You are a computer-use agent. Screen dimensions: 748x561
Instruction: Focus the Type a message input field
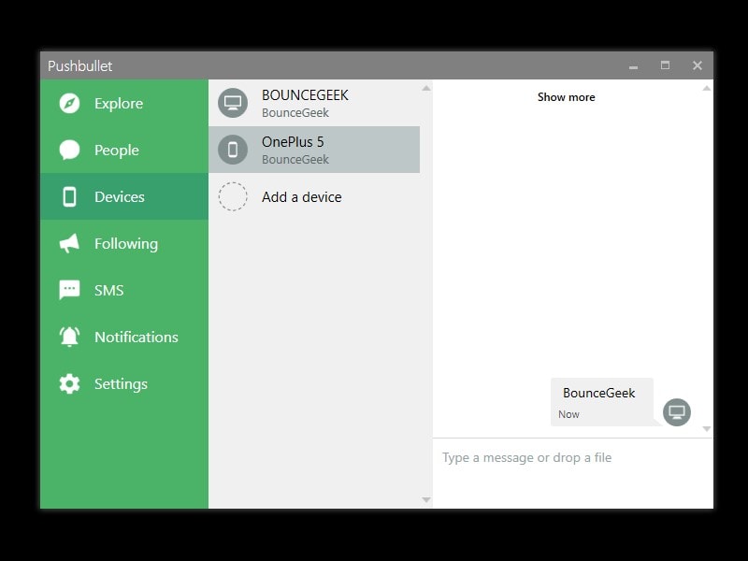click(x=573, y=473)
